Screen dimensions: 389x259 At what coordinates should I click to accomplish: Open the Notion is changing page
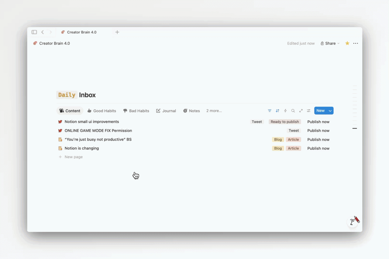pos(81,148)
